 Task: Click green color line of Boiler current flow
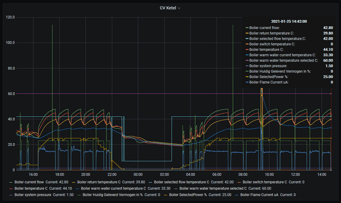(x=11, y=183)
